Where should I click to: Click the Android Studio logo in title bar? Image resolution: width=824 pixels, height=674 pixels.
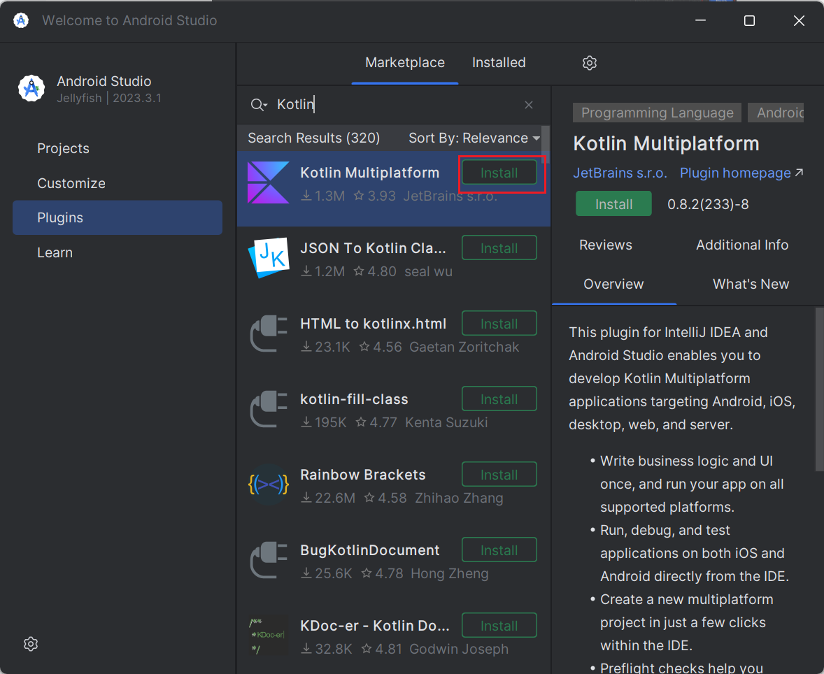click(x=21, y=20)
